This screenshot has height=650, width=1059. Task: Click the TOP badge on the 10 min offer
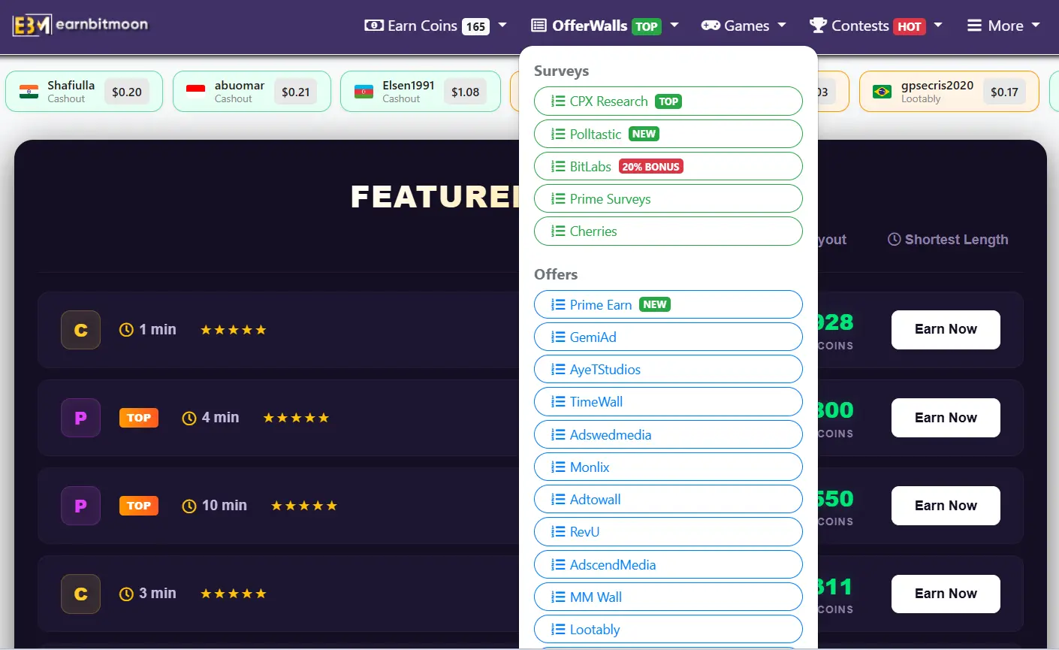click(x=139, y=506)
